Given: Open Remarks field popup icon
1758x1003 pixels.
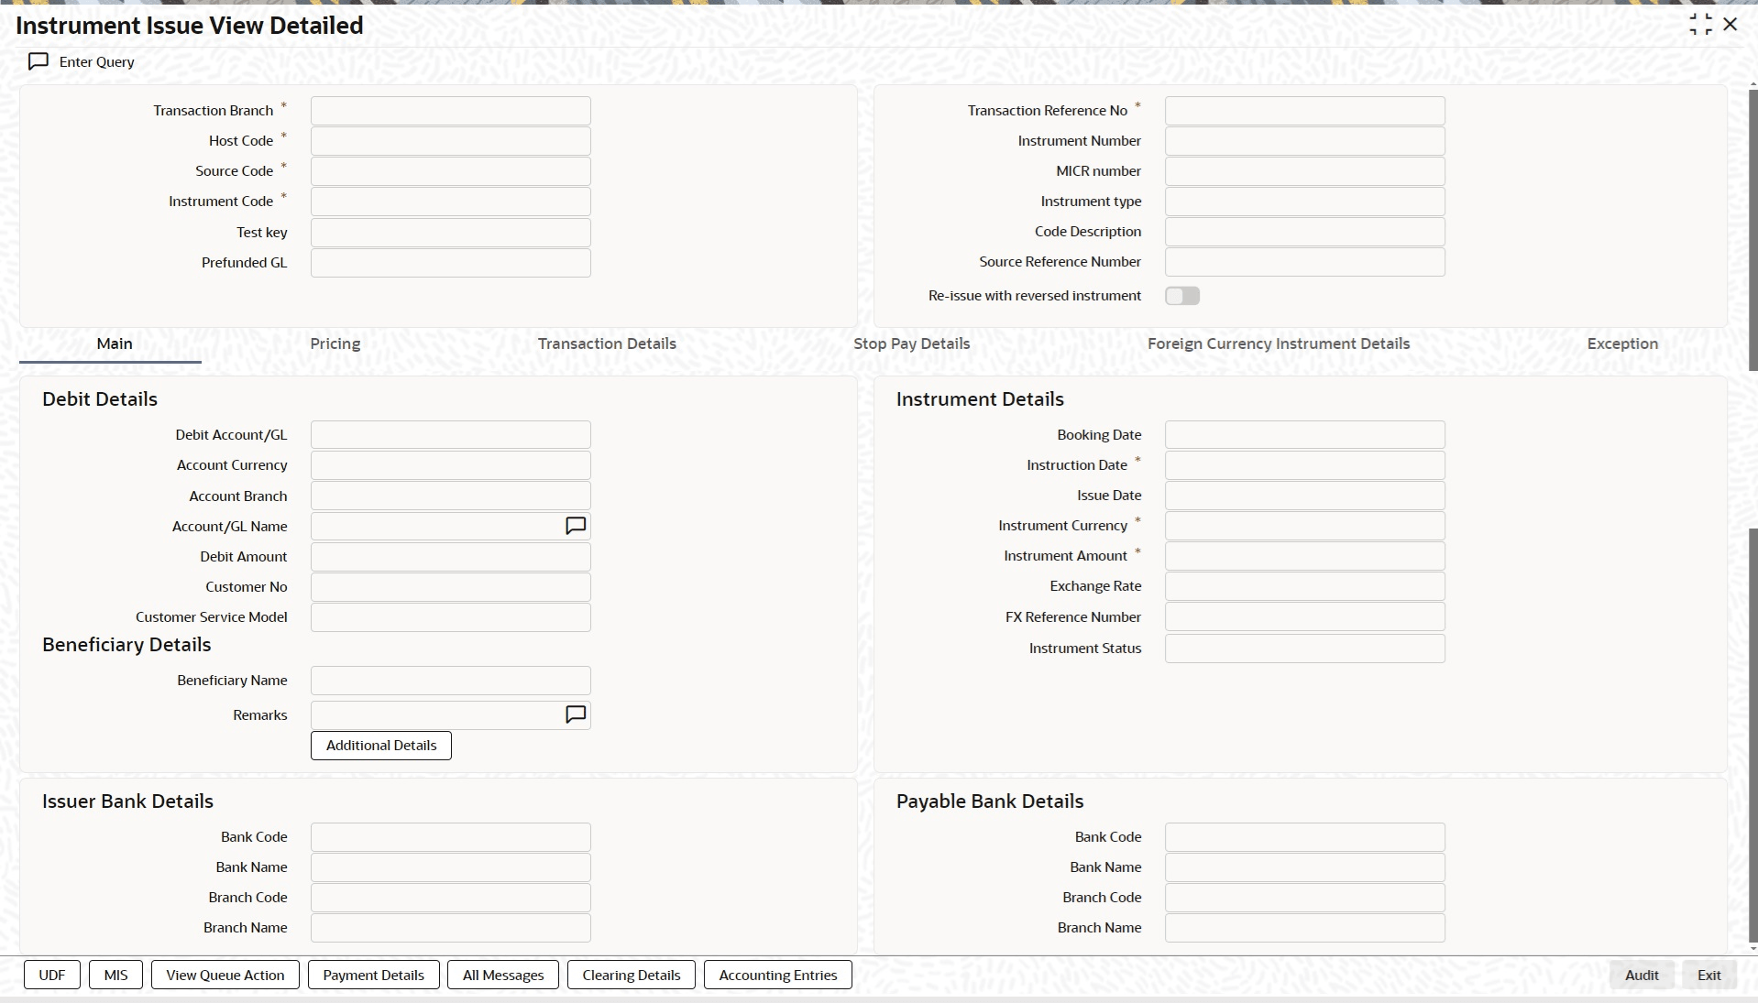Looking at the screenshot, I should point(576,714).
